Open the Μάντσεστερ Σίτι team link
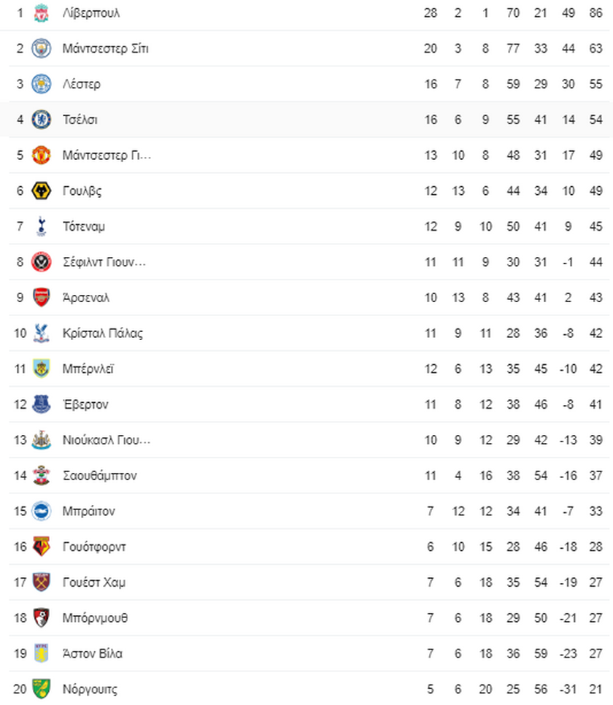This screenshot has height=705, width=613. pos(105,49)
